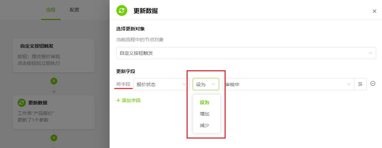Screen dimensions: 382x148
Task: Click the remove field minus icon
Action: coord(373,83)
